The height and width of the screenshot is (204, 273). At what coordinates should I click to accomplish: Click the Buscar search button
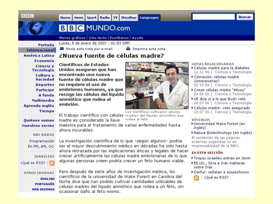245,17
